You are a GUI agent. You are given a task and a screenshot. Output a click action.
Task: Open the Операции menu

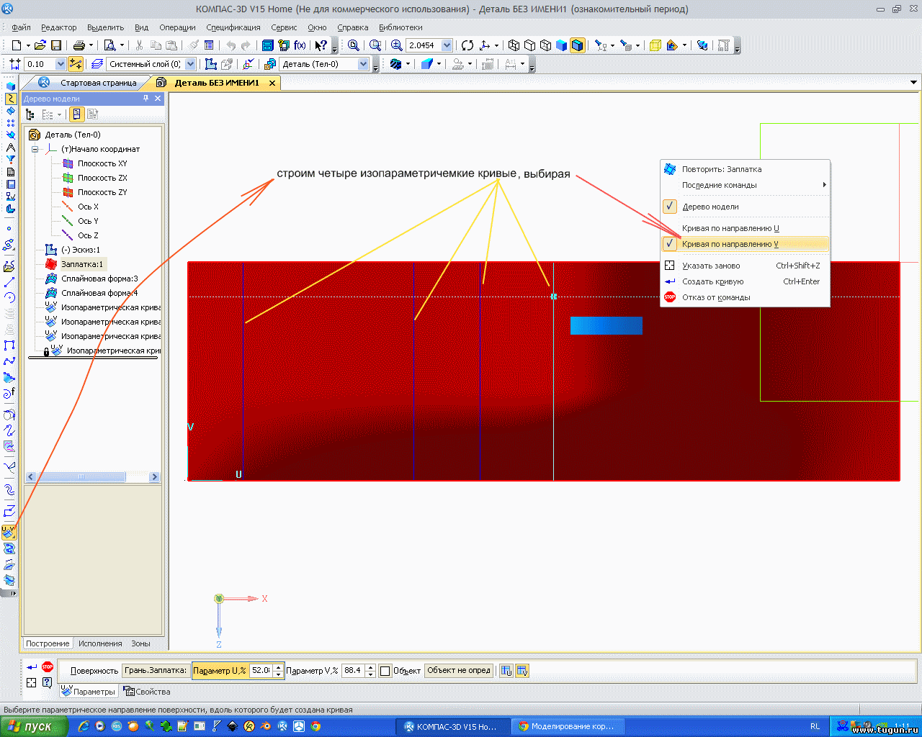[177, 27]
